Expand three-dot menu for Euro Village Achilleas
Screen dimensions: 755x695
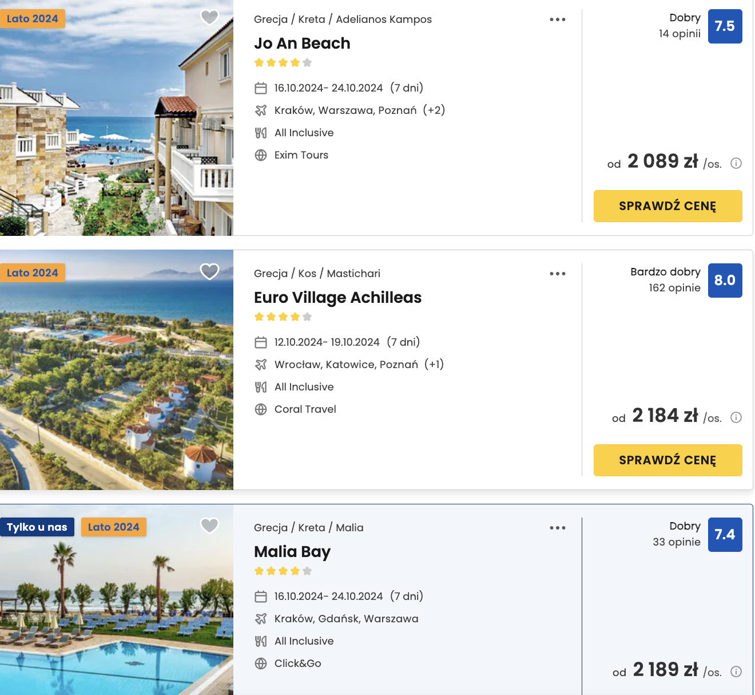coord(558,274)
